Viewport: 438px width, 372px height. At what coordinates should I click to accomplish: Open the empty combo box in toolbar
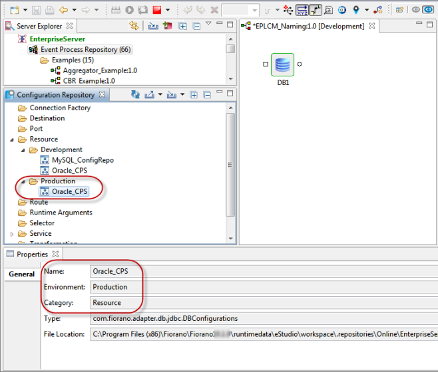point(240,11)
